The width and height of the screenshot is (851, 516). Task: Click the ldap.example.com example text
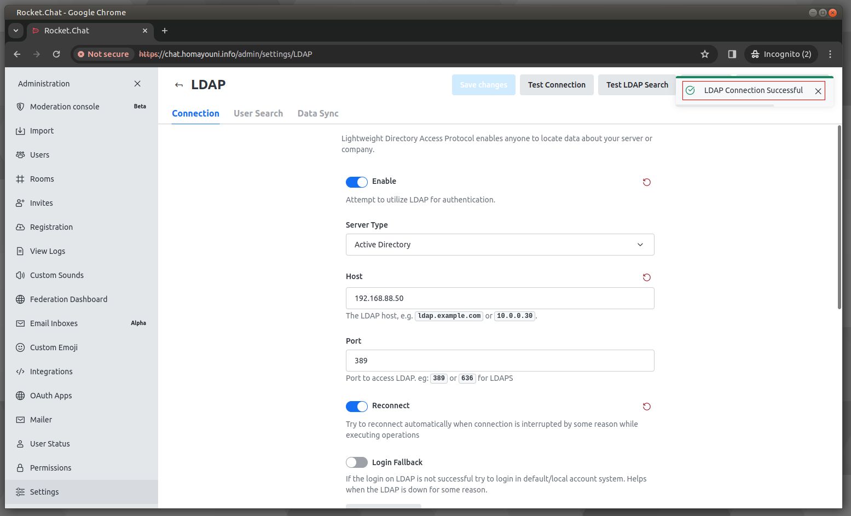[449, 316]
